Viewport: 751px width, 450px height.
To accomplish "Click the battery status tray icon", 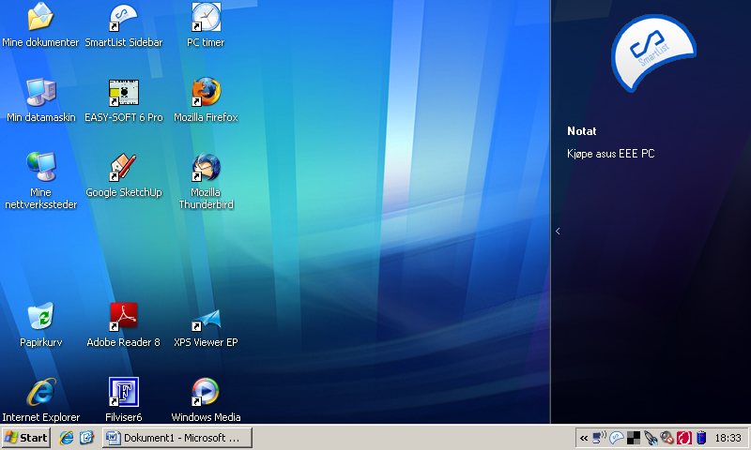I will (701, 438).
